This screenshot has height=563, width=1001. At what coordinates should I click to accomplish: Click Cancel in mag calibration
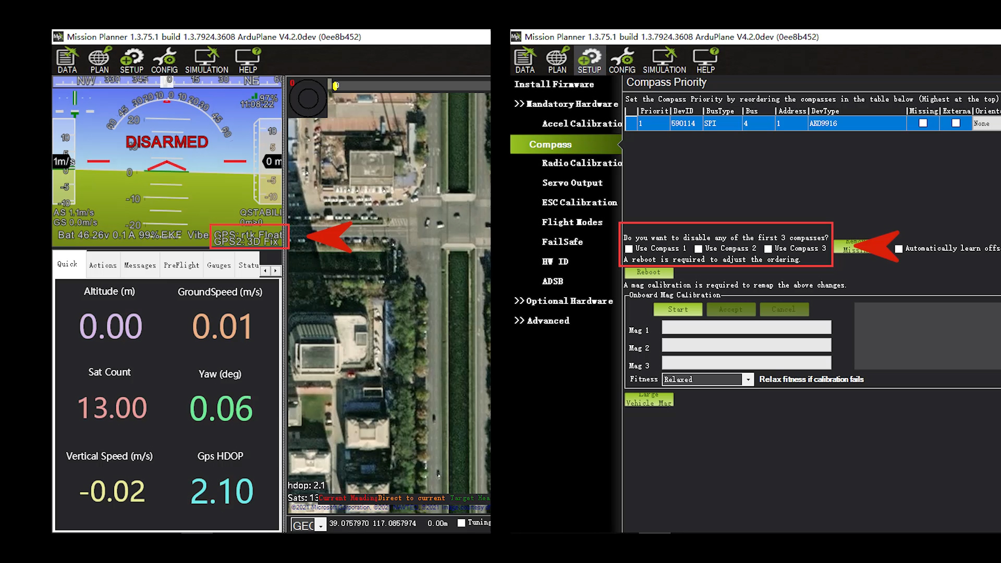784,309
